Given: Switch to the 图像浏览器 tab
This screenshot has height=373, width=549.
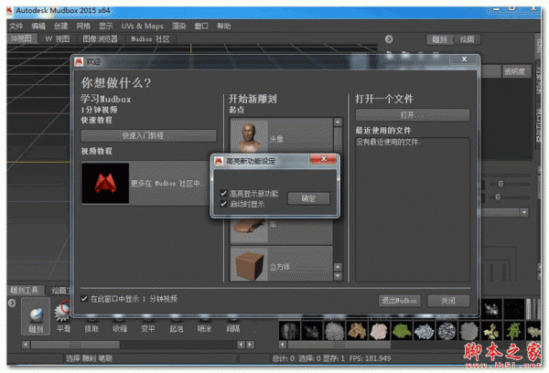Looking at the screenshot, I should (x=100, y=39).
